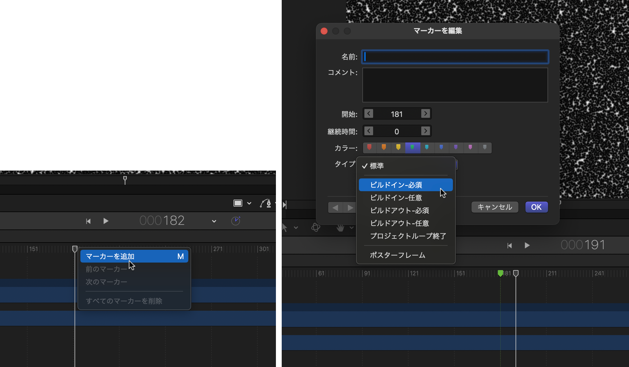Open dropdown next to hand pan tool
This screenshot has width=629, height=367.
click(x=352, y=228)
